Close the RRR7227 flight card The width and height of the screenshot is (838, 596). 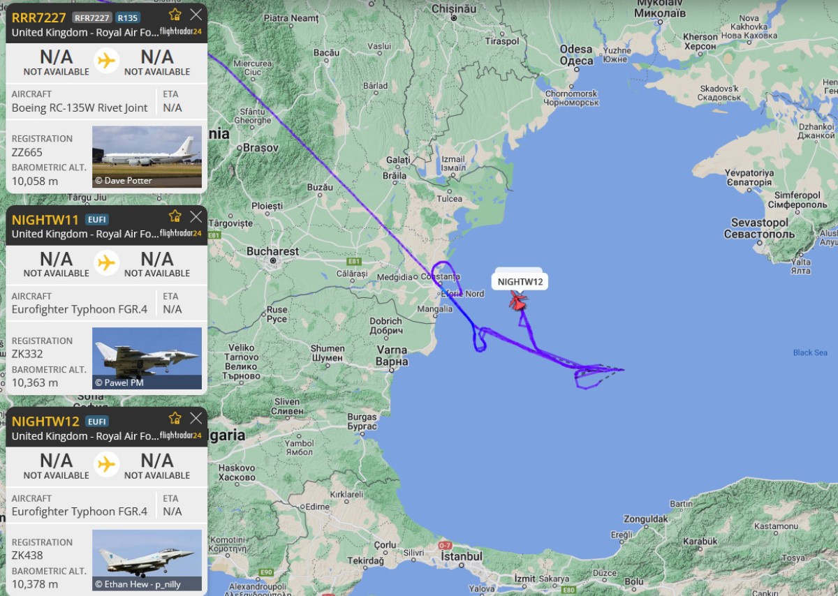[x=196, y=15]
